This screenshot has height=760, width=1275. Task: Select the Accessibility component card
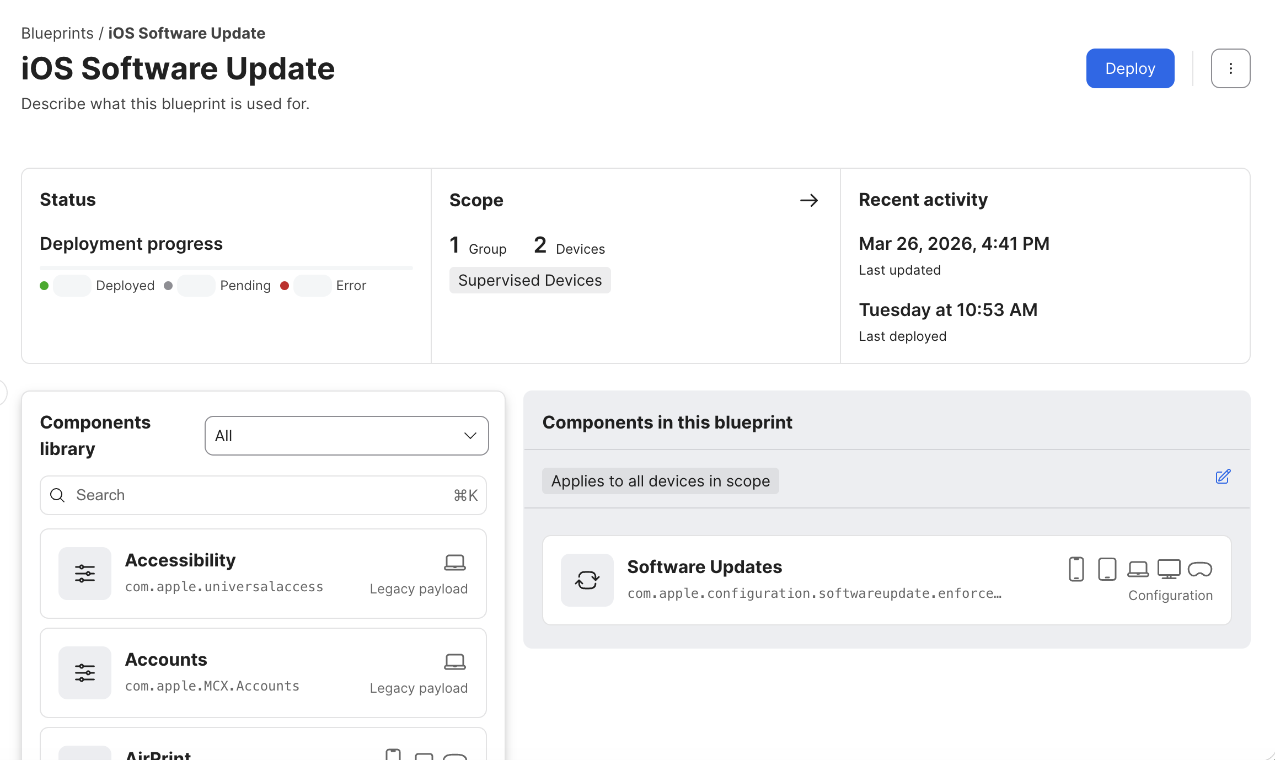[x=263, y=574]
